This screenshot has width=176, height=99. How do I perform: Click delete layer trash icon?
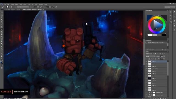(166, 98)
